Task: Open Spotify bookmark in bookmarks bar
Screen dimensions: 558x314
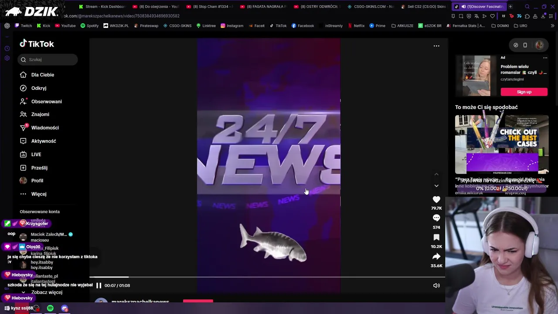Action: click(x=89, y=26)
